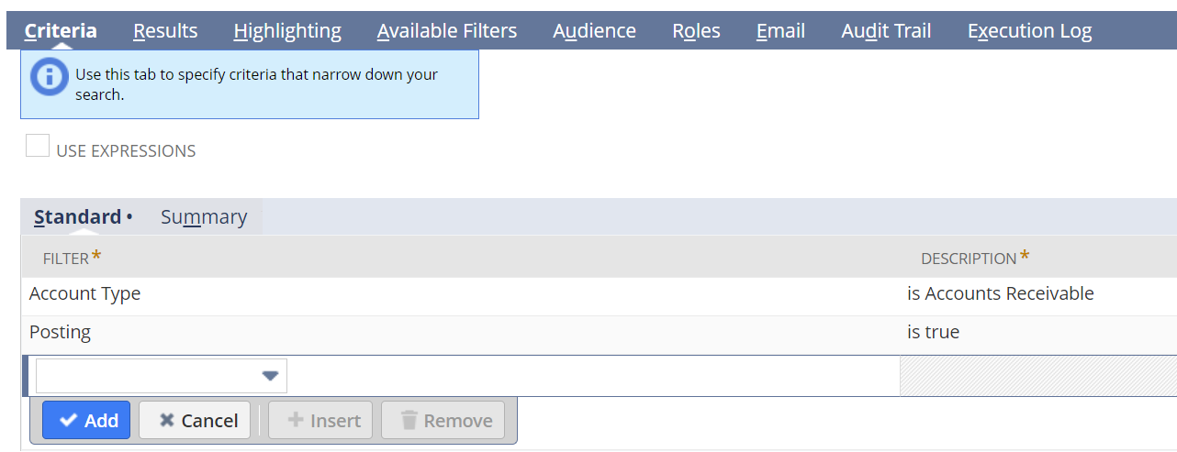Switch to the Results tab

[x=165, y=31]
